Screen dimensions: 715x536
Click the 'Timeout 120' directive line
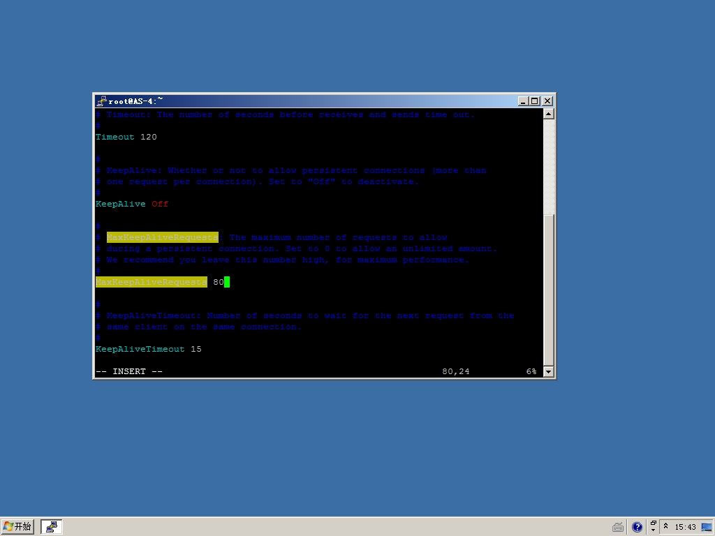126,137
